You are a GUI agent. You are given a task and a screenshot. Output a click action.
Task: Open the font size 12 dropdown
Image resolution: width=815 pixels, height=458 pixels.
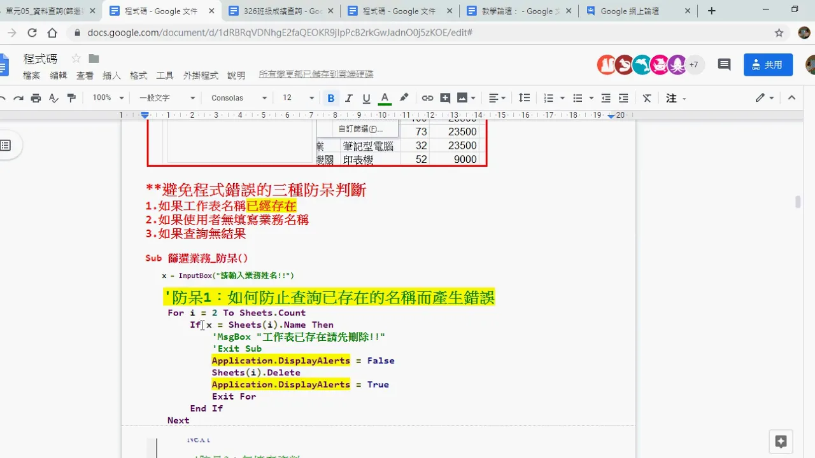[x=298, y=98]
